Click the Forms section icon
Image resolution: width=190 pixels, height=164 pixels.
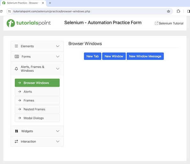(17, 56)
